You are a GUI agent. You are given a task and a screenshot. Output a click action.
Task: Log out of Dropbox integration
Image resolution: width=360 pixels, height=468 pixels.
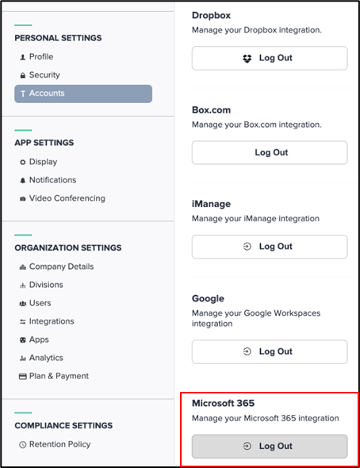click(x=270, y=58)
